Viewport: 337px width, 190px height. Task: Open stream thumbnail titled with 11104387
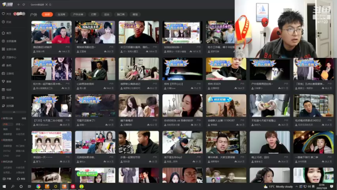(x=226, y=106)
